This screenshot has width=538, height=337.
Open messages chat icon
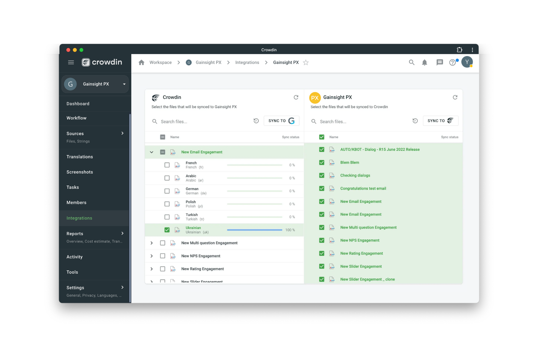tap(440, 62)
